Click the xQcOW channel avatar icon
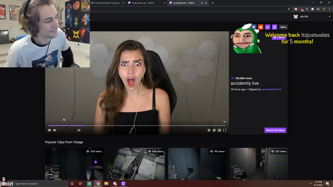Screen dimensions: 333x187 296,17
